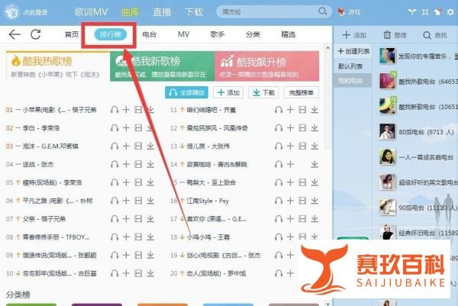The width and height of the screenshot is (458, 306).
Task: Play 模特(现场版) - 李荣浩 headphone icon
Action: click(114, 182)
